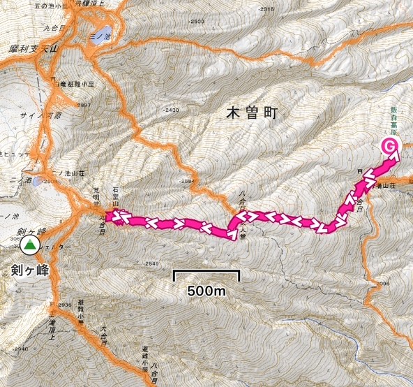Select the 2430 elevation point
The height and width of the screenshot is (387, 413).
click(171, 110)
